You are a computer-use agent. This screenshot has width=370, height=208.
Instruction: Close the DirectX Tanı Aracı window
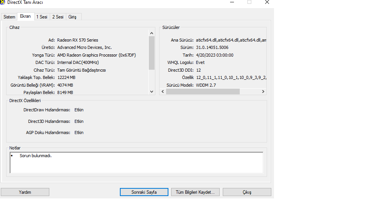click(x=267, y=2)
